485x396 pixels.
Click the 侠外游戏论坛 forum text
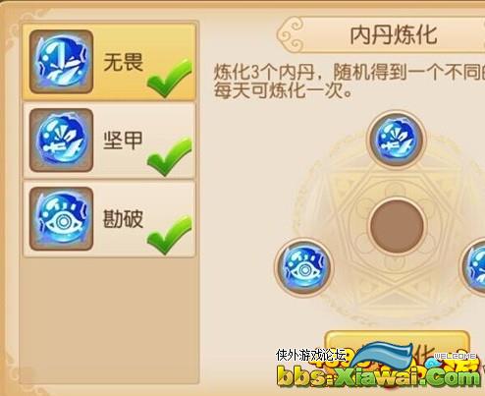311,355
